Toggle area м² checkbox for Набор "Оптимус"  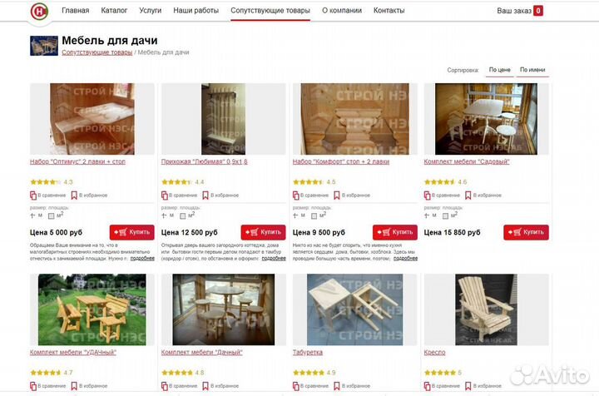[x=52, y=216]
